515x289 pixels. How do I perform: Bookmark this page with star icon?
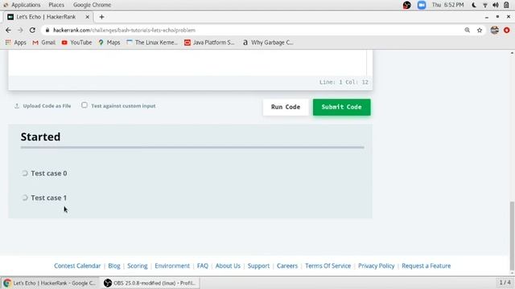click(480, 31)
